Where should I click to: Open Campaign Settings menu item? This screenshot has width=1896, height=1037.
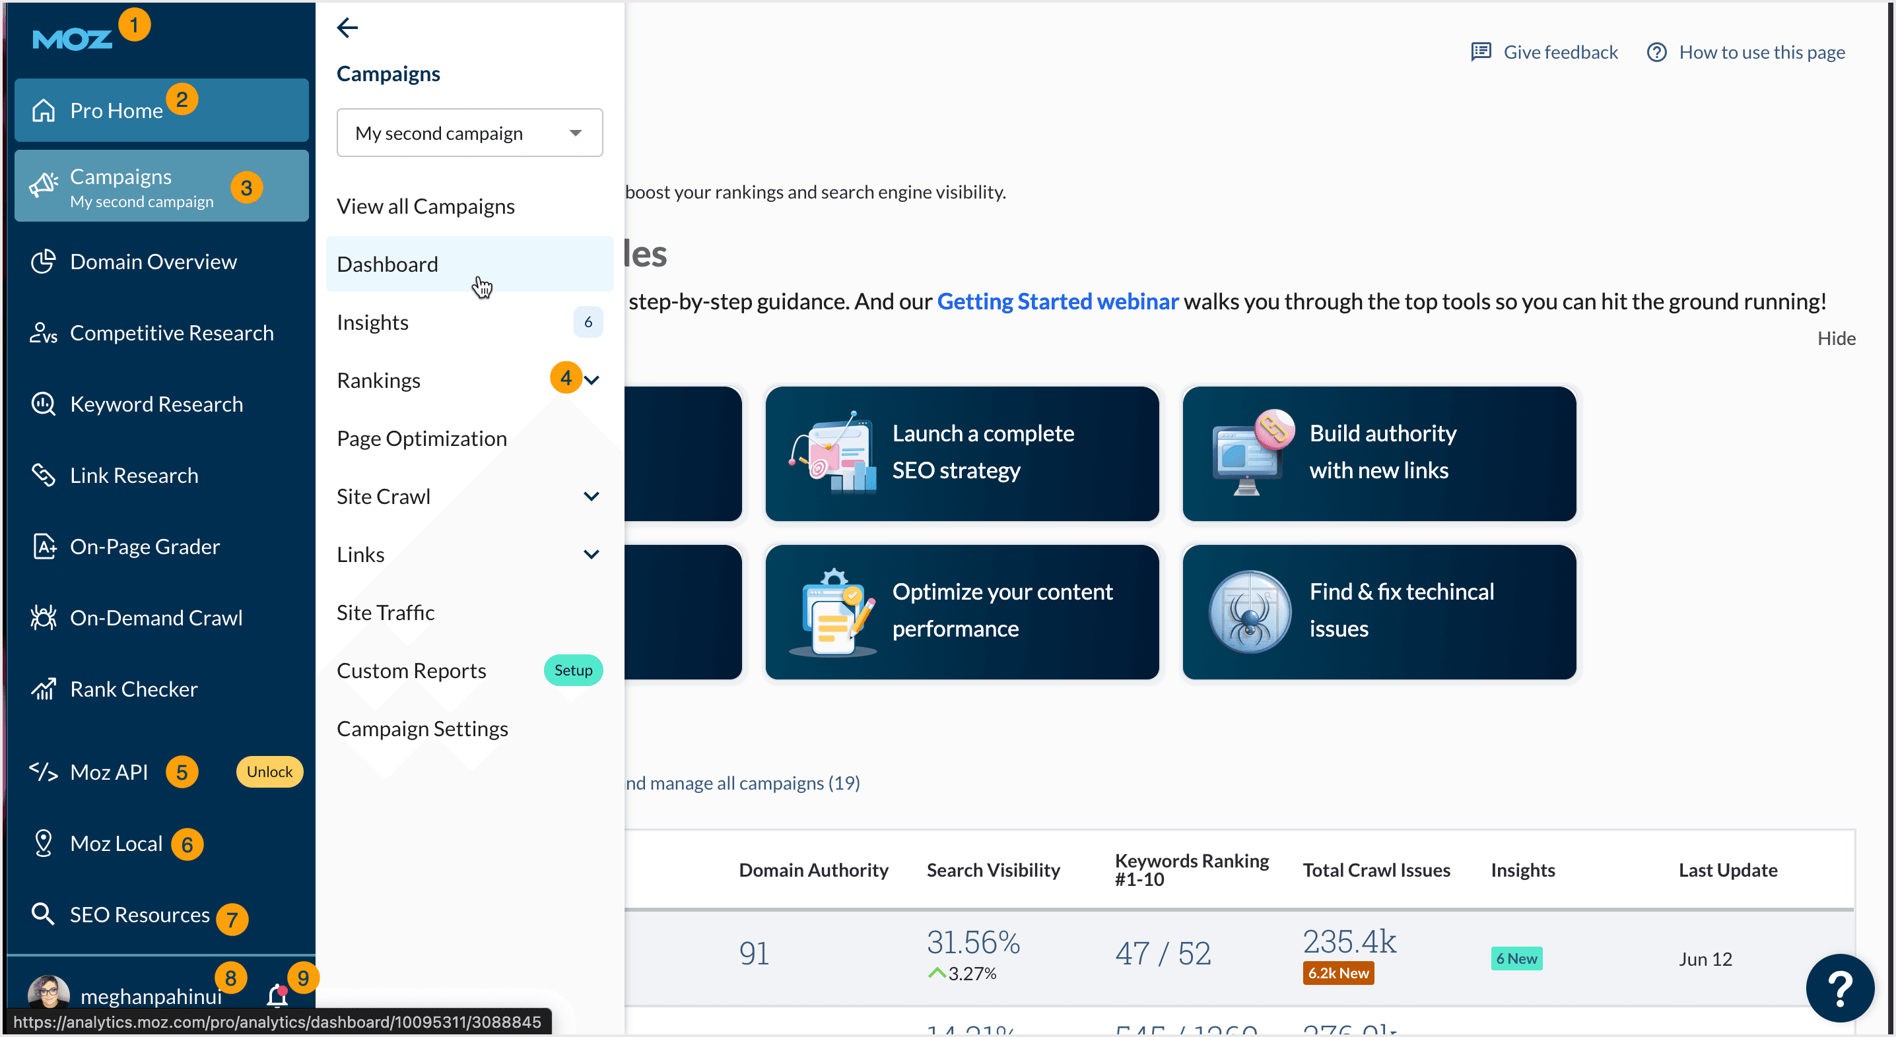pyautogui.click(x=423, y=729)
